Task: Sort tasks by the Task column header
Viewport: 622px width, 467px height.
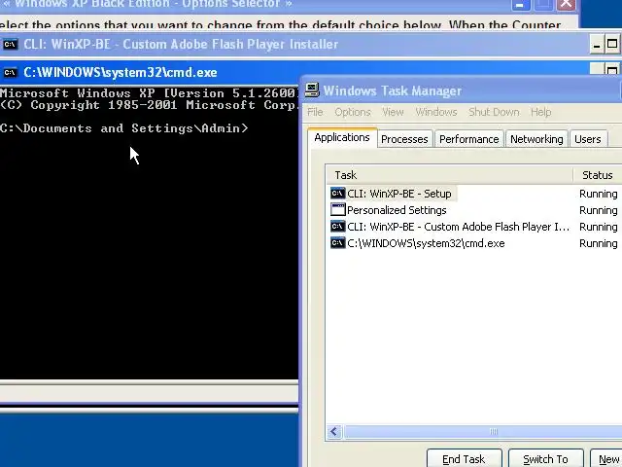Action: [x=449, y=175]
